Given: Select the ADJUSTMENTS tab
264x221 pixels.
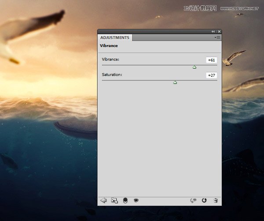Looking at the screenshot, I should (115, 38).
